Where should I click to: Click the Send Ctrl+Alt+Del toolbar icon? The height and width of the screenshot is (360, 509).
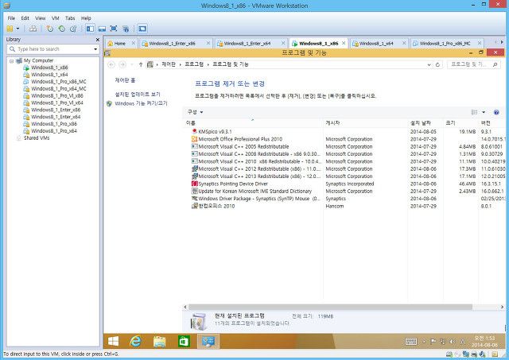(x=33, y=29)
